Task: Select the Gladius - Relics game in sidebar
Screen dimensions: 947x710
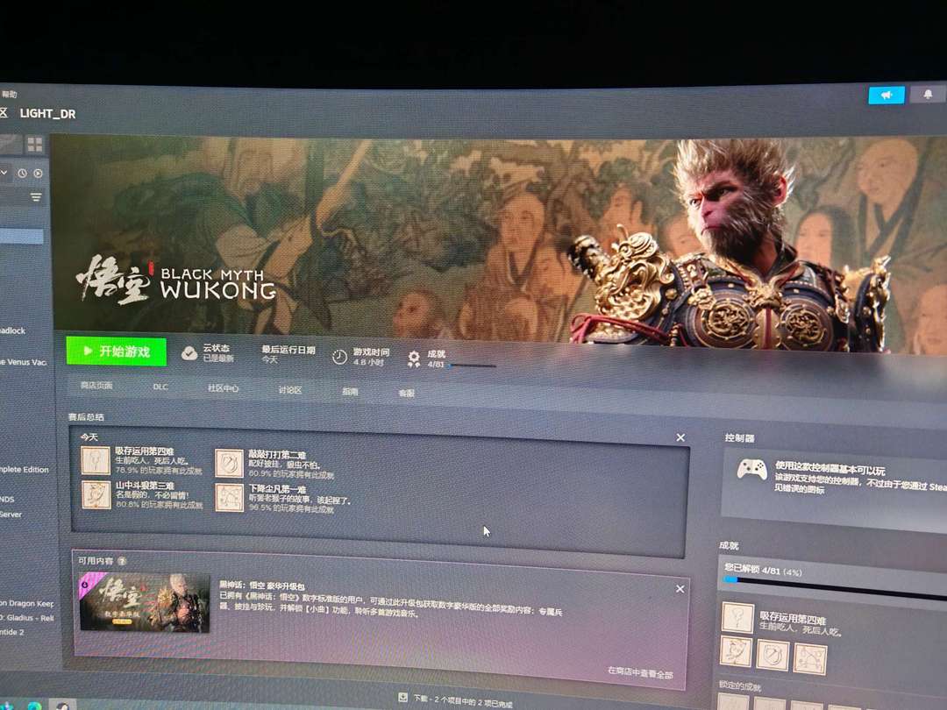Action: [26, 618]
